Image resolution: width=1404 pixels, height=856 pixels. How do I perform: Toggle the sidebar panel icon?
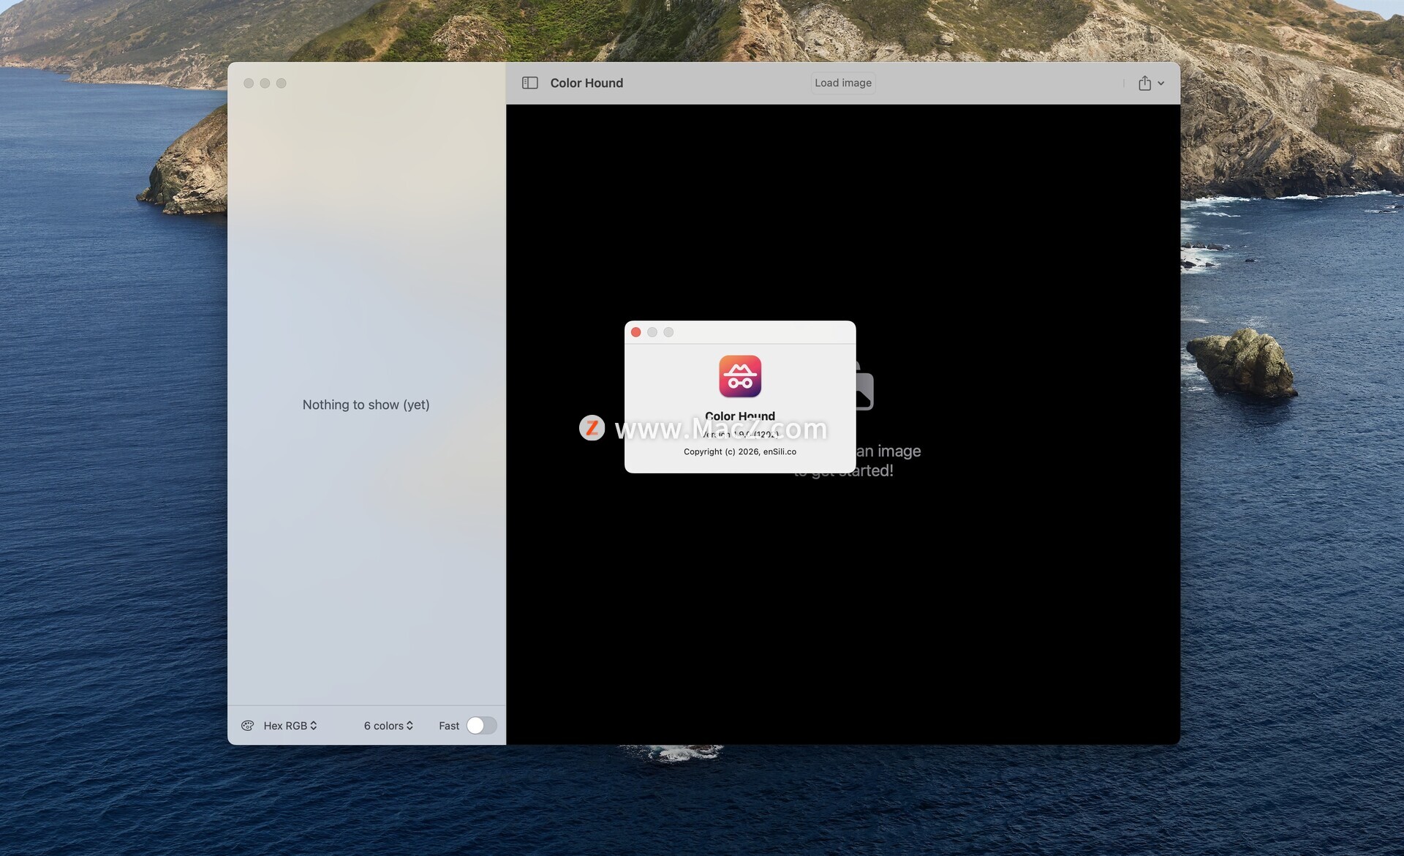(x=529, y=83)
